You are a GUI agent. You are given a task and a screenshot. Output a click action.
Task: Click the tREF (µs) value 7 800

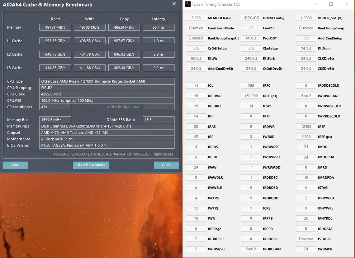[x=306, y=137]
